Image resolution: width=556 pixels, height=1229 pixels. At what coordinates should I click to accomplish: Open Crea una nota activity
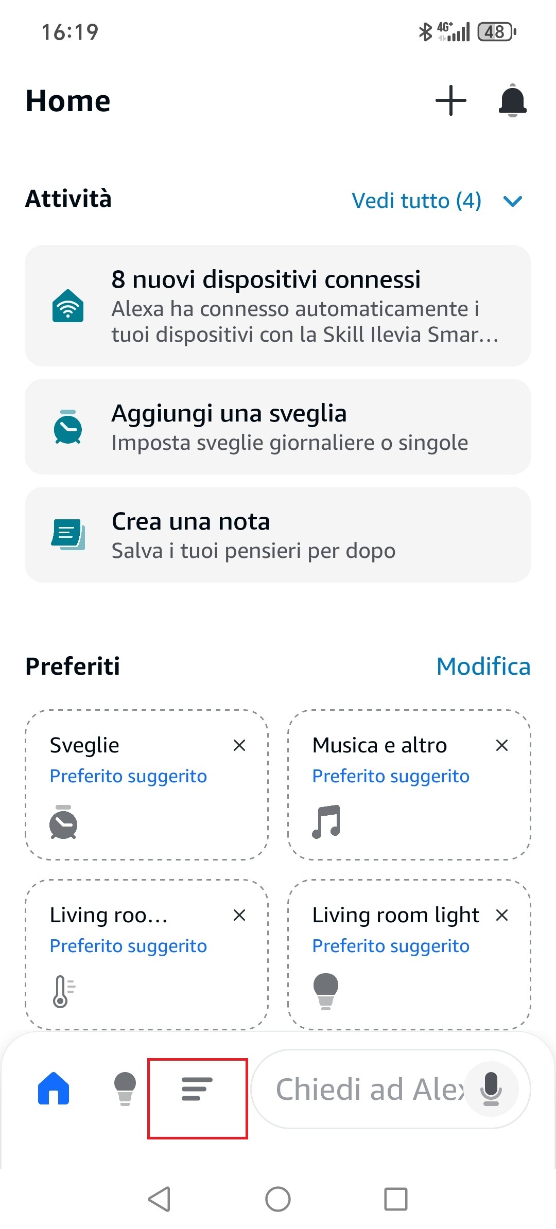278,535
